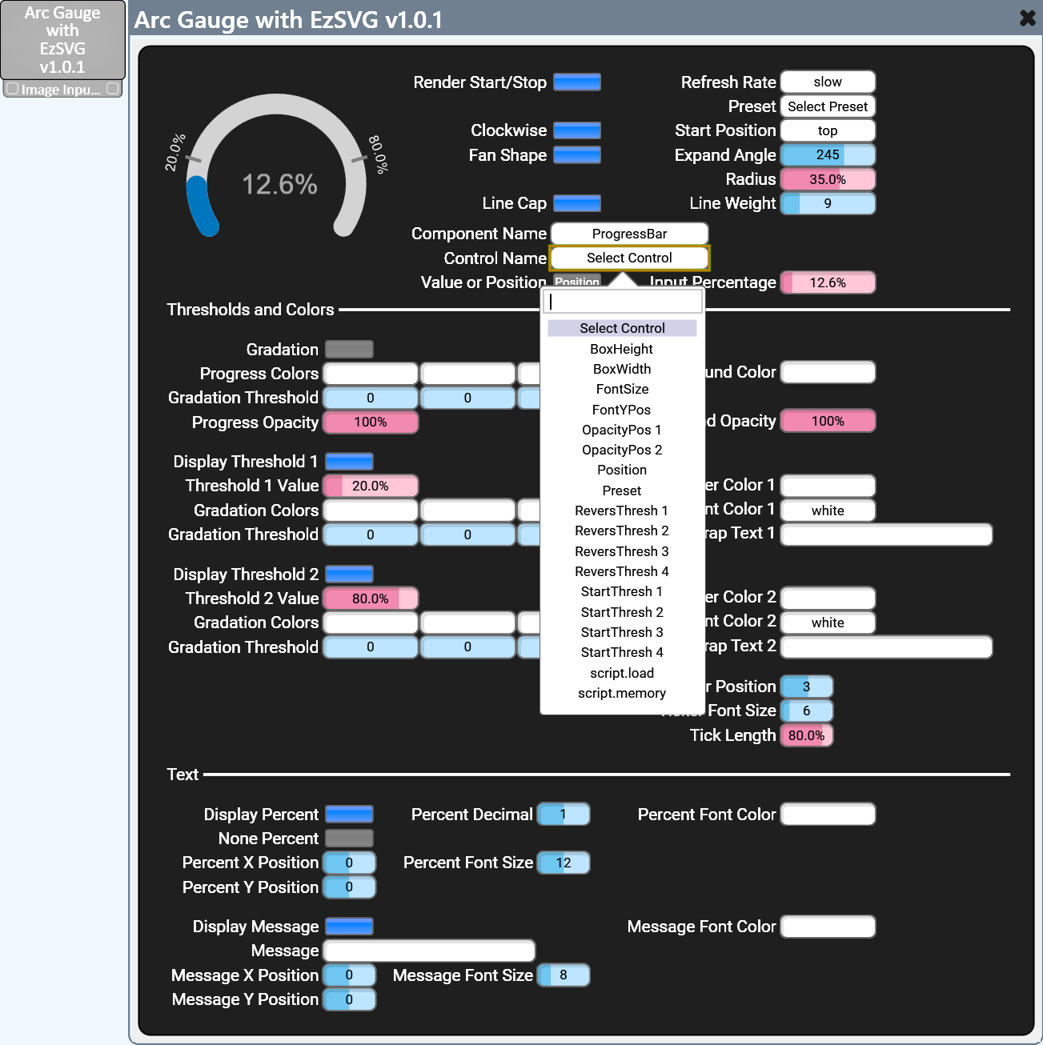1043x1045 pixels.
Task: Click the Radius slider showing 35.0%
Action: tap(828, 179)
